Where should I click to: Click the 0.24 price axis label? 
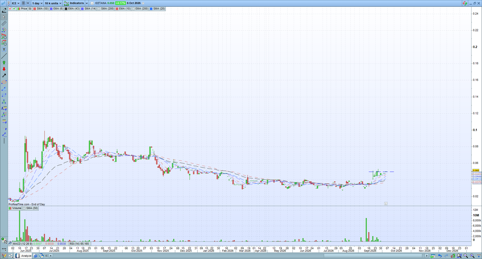coord(475,14)
